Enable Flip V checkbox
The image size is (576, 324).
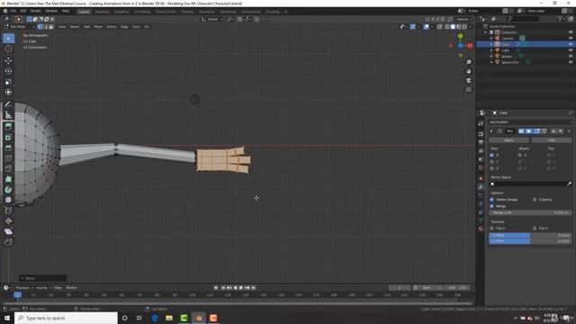(x=535, y=228)
